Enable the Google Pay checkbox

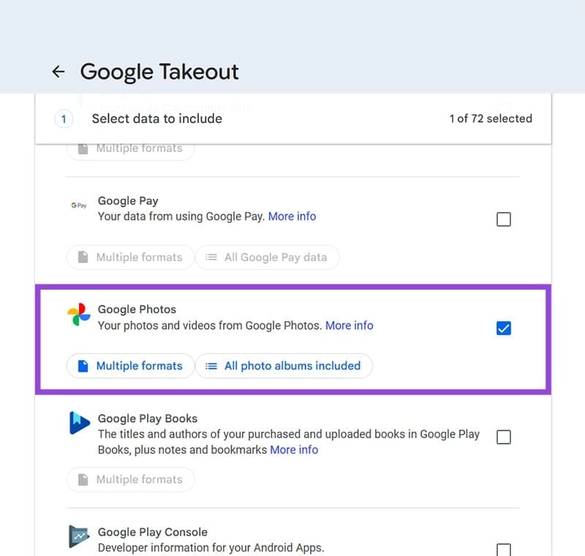[503, 219]
